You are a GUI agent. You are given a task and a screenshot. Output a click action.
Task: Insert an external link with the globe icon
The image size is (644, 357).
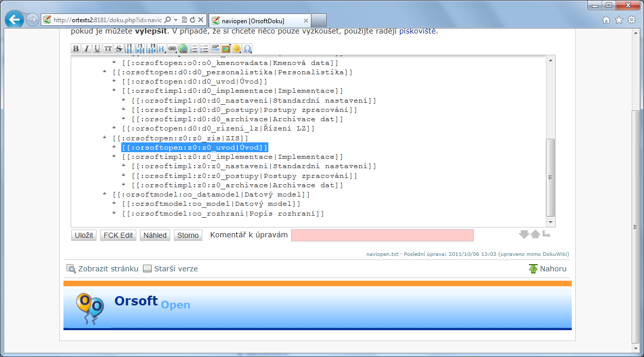coord(183,48)
